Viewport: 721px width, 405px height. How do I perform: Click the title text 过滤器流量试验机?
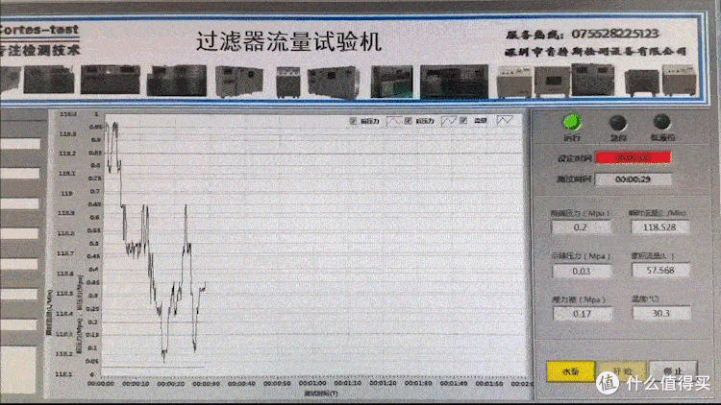click(288, 42)
